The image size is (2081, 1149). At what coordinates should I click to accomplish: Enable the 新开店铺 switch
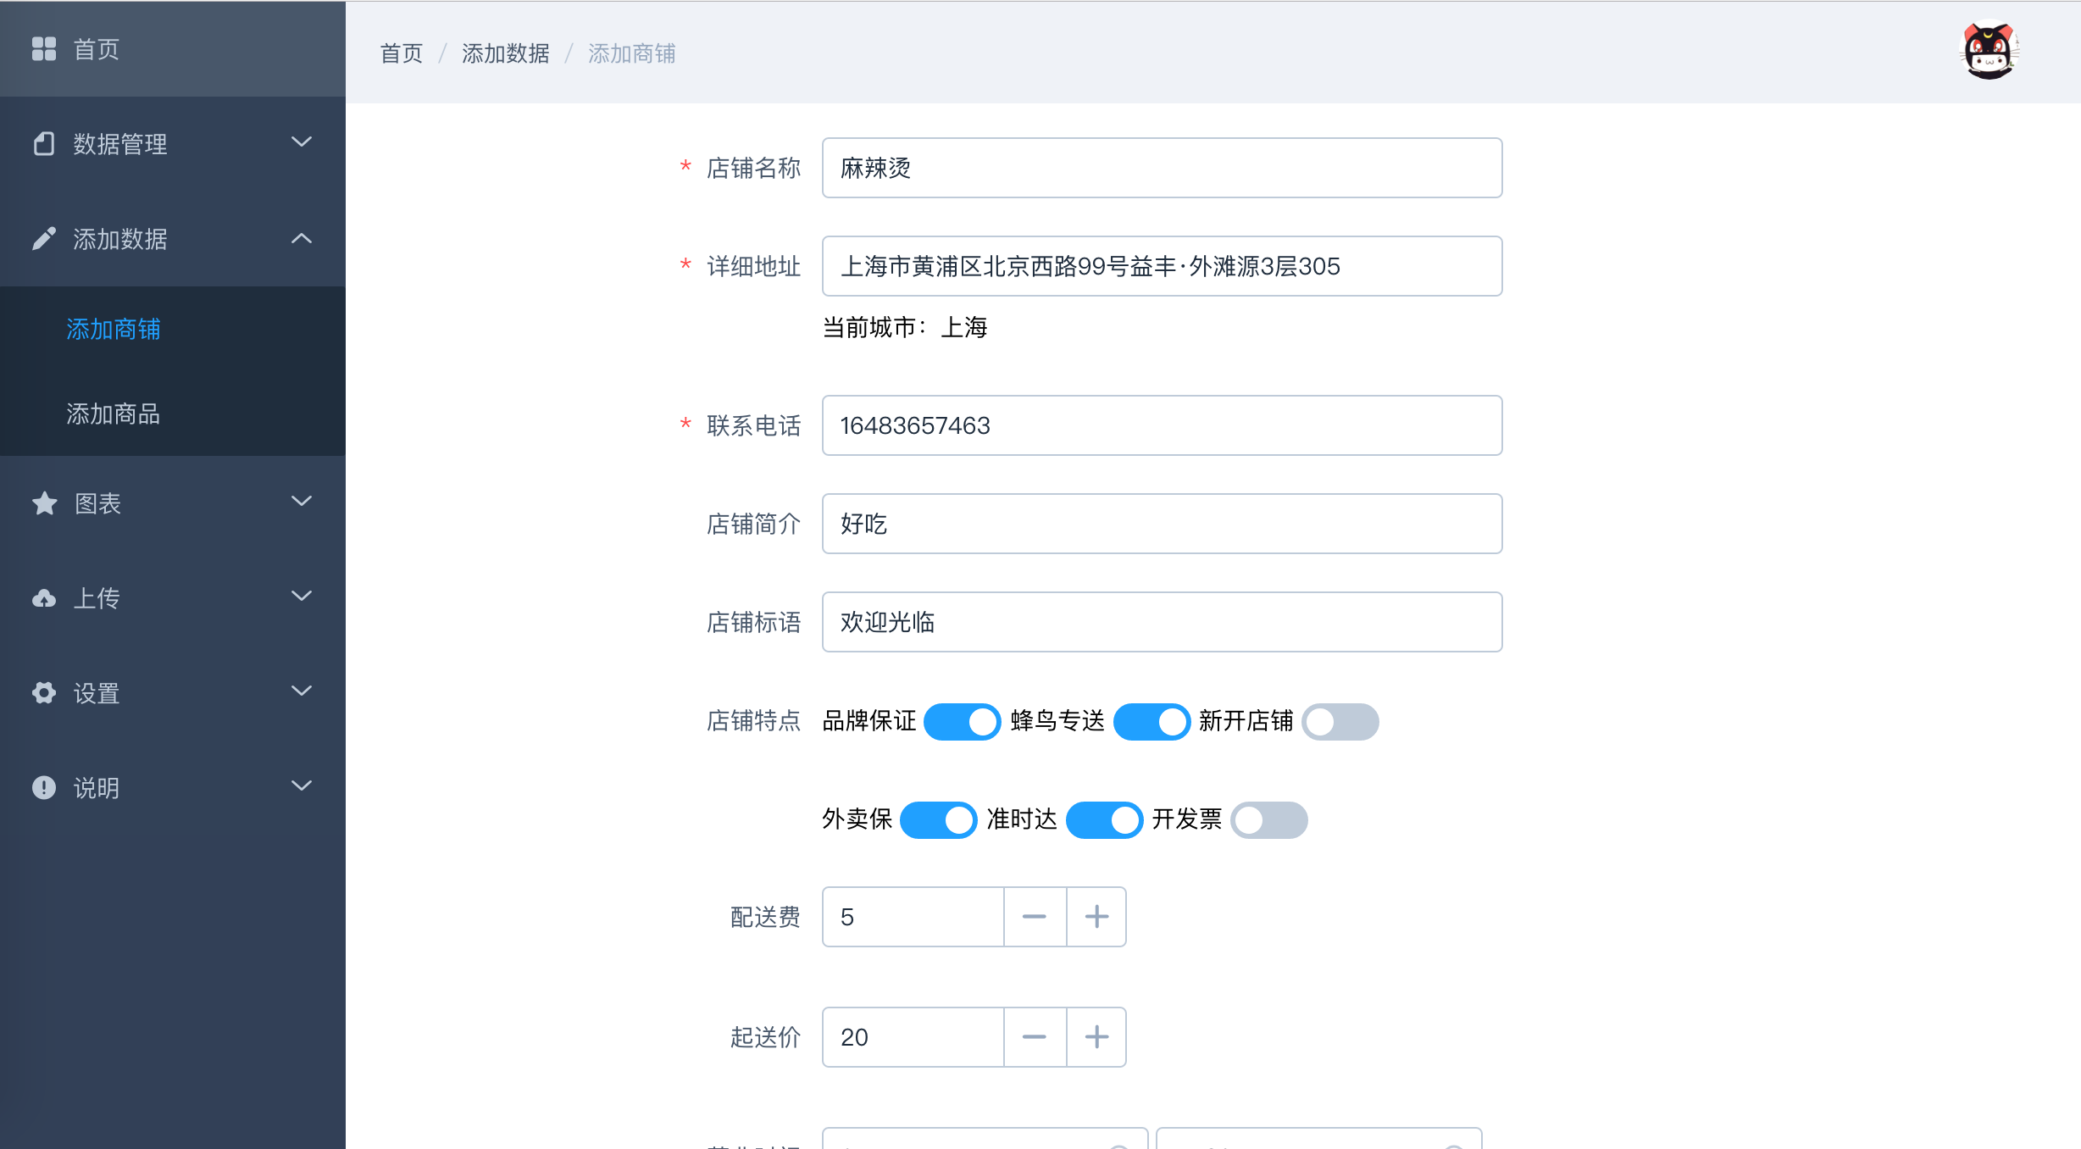(x=1340, y=722)
